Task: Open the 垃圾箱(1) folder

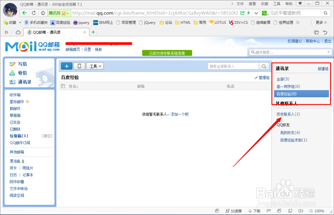Action: (19, 136)
